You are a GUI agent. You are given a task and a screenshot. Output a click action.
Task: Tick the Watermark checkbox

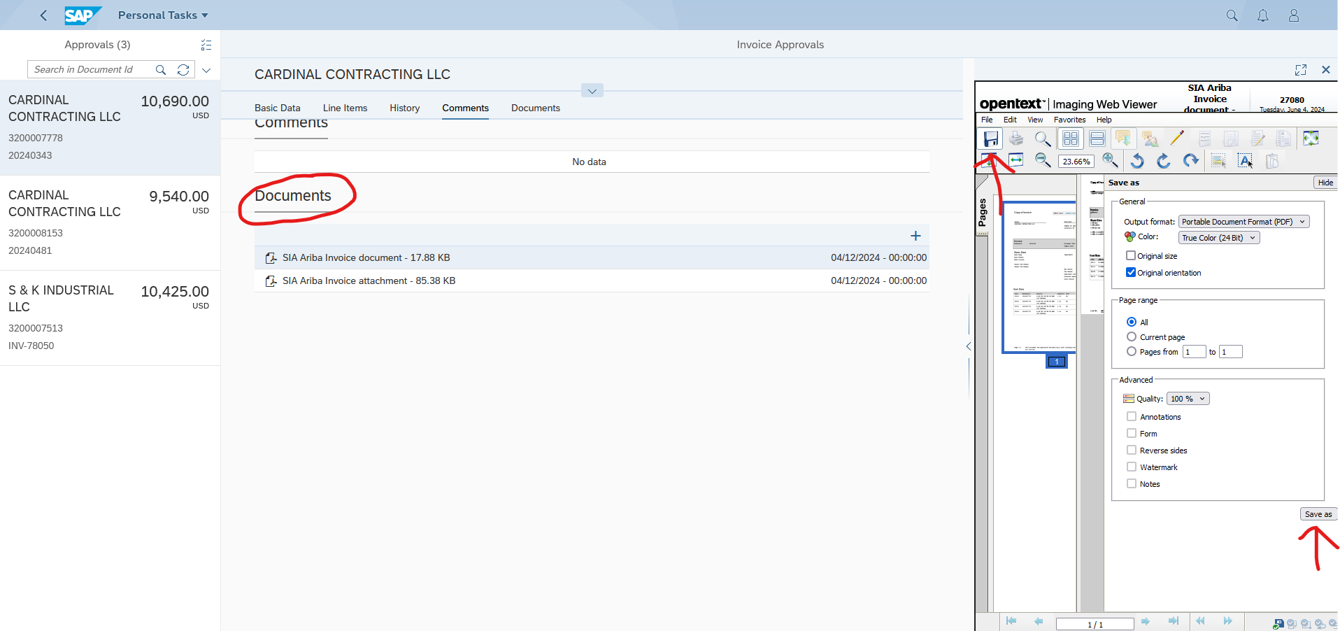1132,467
